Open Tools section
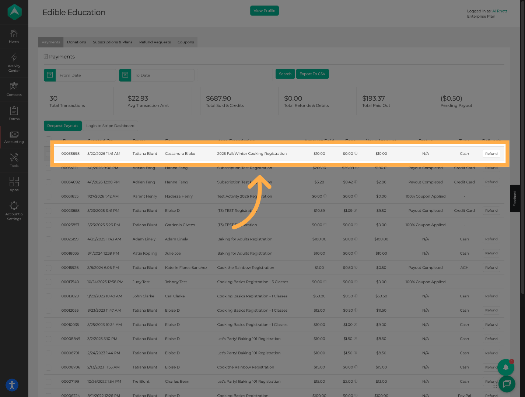 (14, 161)
